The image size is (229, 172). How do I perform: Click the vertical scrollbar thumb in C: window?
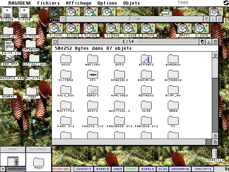[x=215, y=68]
